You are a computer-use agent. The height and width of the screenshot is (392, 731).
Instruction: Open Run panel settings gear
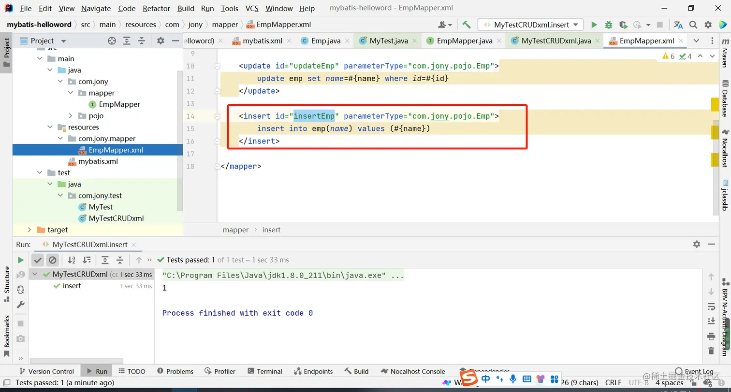pyautogui.click(x=696, y=244)
